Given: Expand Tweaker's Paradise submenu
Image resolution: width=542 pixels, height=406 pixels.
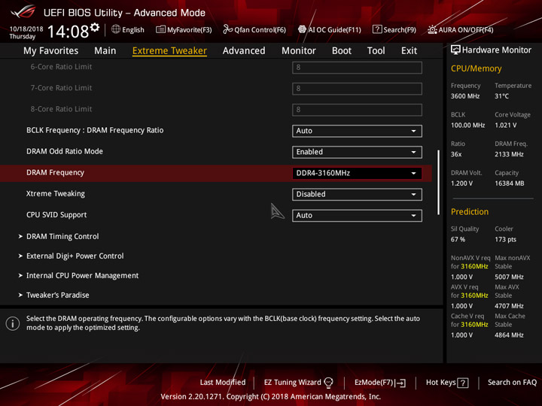Looking at the screenshot, I should (58, 295).
